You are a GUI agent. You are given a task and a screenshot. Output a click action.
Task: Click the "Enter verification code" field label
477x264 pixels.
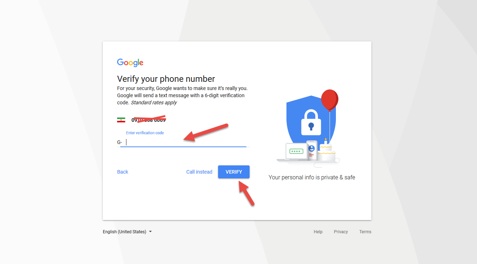click(x=145, y=133)
